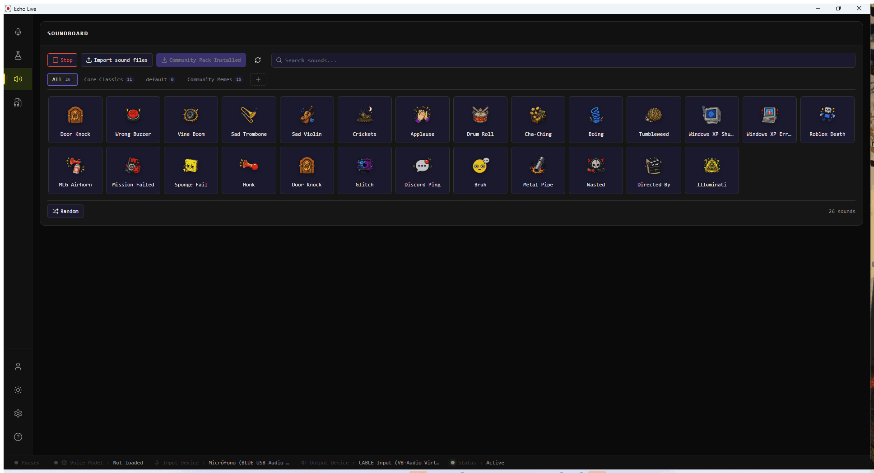Play the Tumbleweed sound
874x473 pixels.
pos(654,120)
